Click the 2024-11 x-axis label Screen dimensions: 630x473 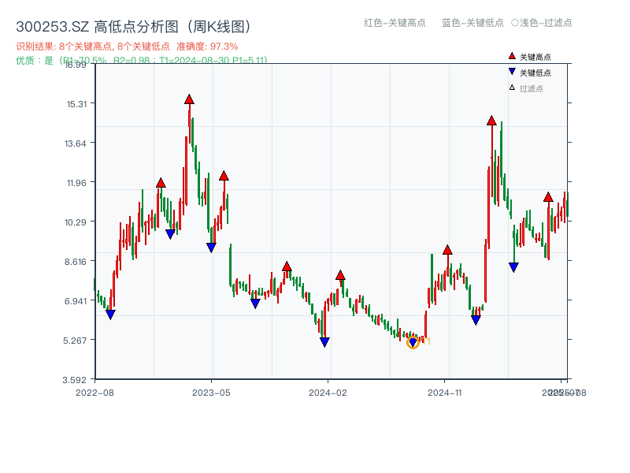coord(444,393)
